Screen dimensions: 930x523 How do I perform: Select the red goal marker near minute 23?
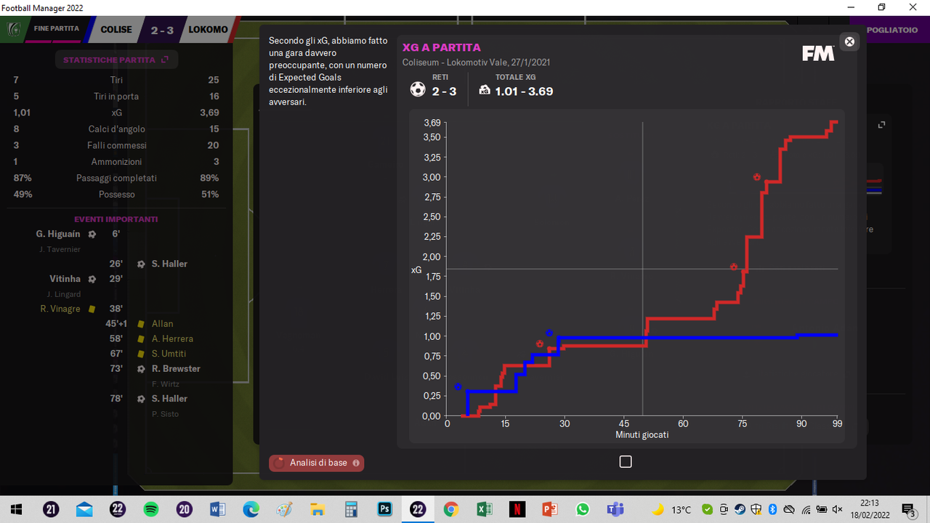[x=540, y=344]
